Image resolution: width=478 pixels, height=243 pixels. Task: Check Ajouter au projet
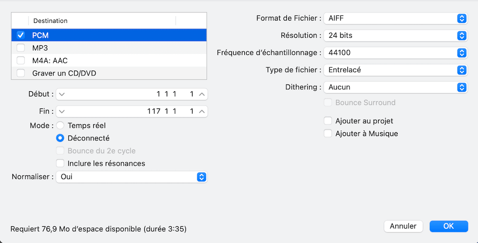328,121
